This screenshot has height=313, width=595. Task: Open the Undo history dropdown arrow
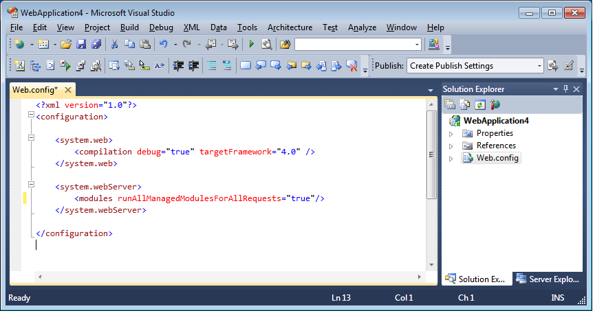point(175,45)
